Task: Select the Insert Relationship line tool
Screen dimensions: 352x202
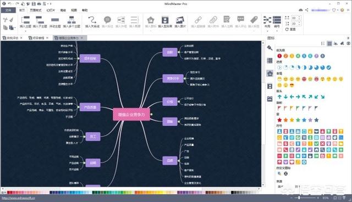Action: point(92,22)
